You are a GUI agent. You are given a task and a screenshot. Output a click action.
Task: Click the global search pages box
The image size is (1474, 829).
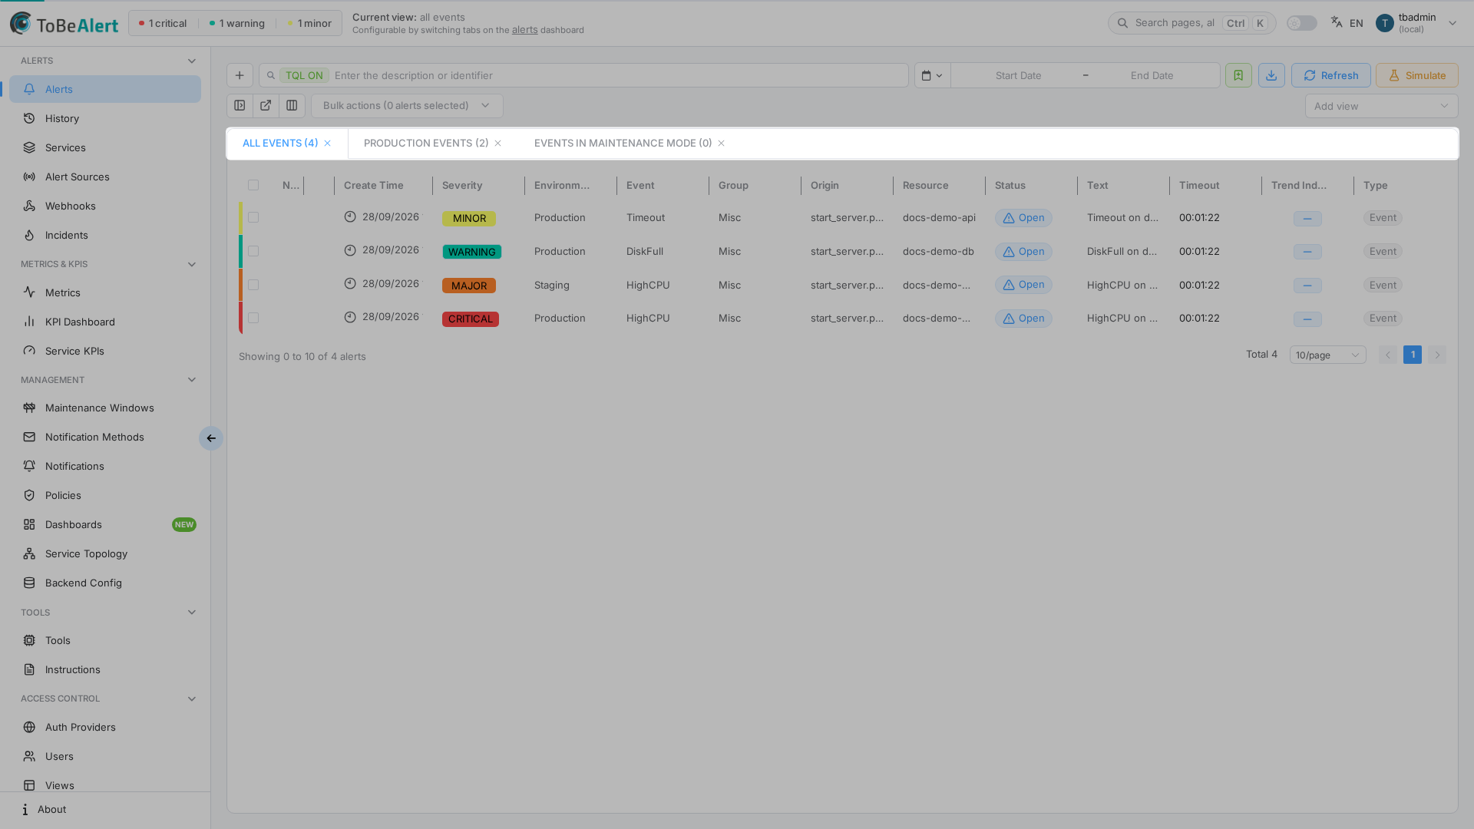point(1191,23)
